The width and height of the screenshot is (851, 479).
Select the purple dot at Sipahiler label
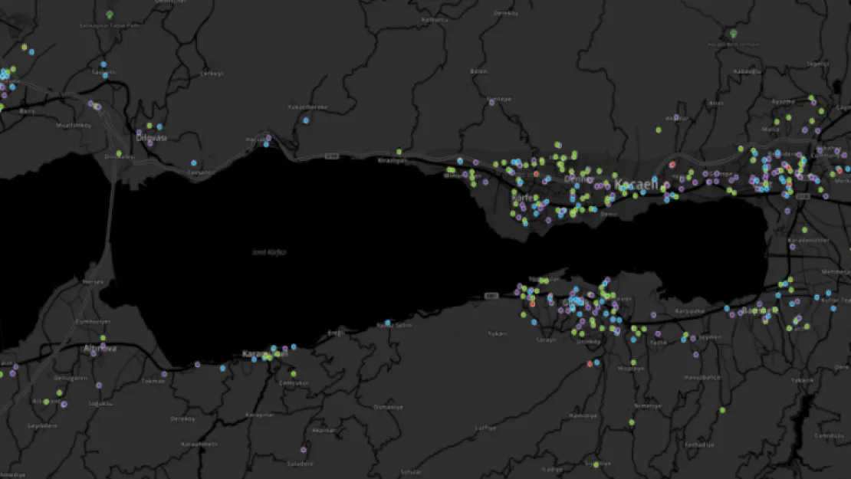[x=491, y=102]
